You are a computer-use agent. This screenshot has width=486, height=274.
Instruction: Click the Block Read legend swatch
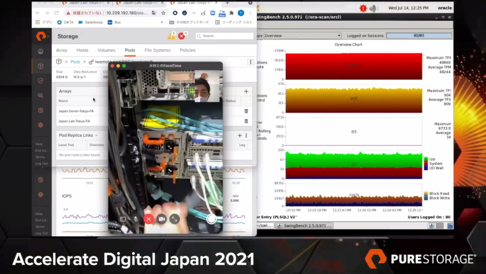426,194
